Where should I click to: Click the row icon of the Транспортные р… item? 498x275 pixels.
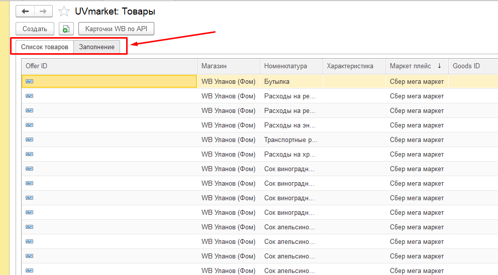tap(30, 140)
